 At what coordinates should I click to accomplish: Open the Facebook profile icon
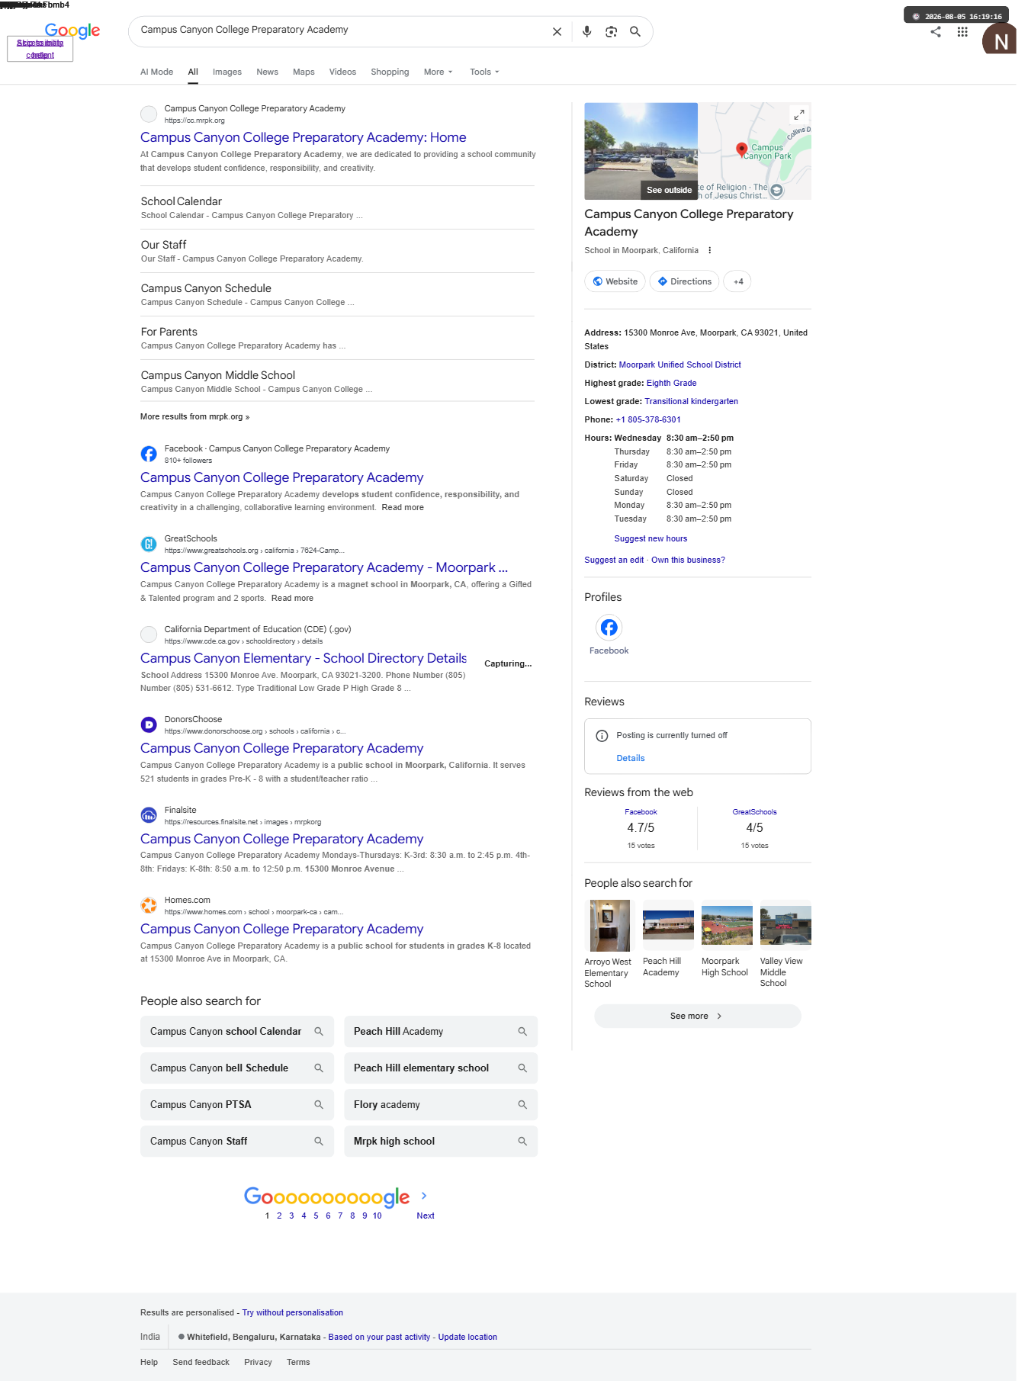coord(609,628)
